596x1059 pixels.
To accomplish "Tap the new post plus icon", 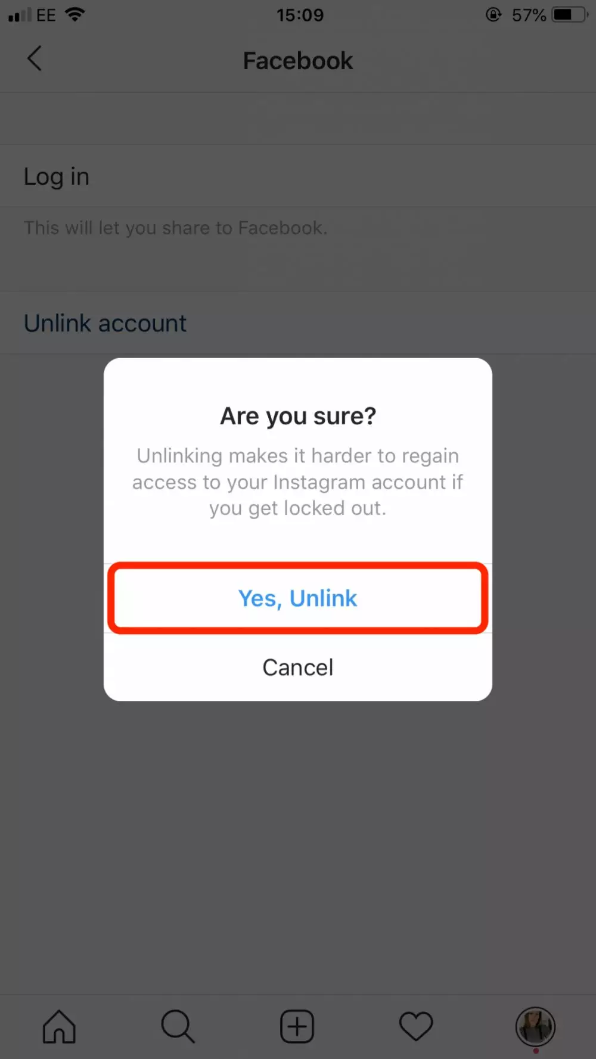I will coord(297,1026).
